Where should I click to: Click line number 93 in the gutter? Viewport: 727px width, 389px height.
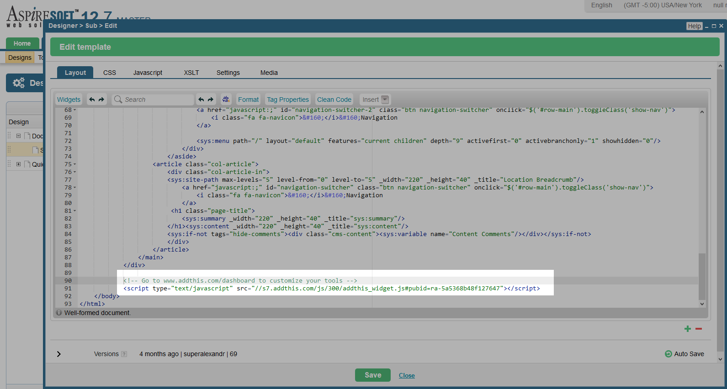coord(68,304)
